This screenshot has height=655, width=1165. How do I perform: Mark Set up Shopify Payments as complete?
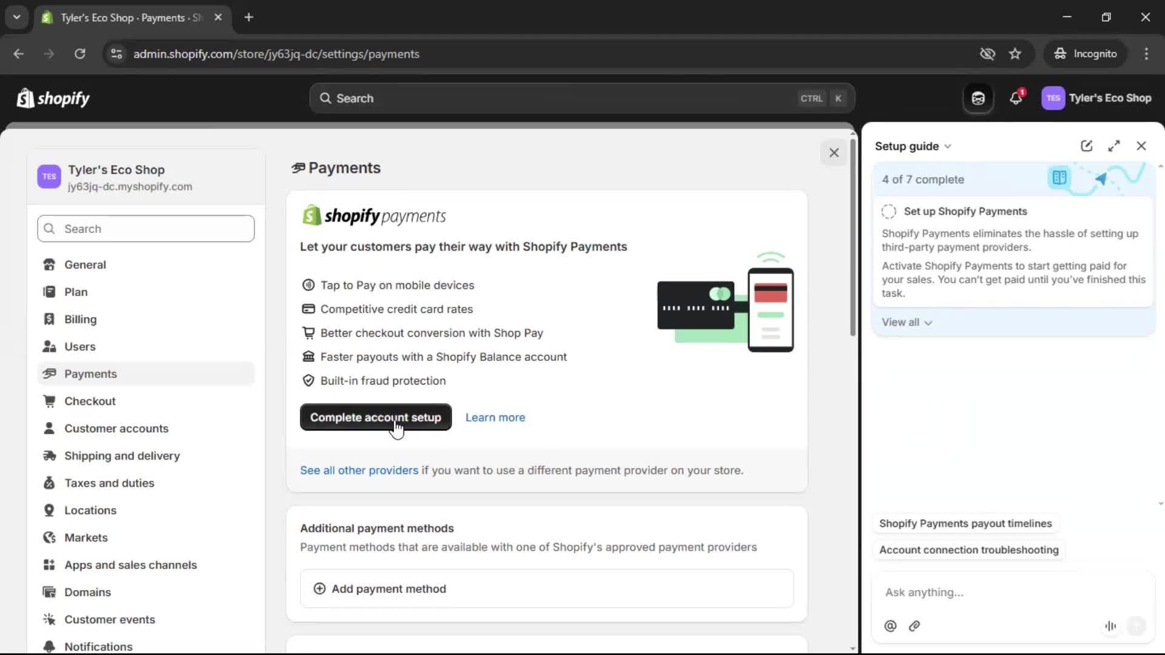888,211
